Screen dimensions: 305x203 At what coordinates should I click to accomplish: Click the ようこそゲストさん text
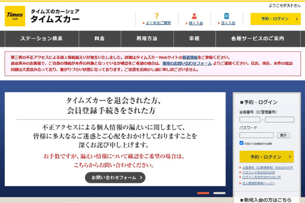284,6
